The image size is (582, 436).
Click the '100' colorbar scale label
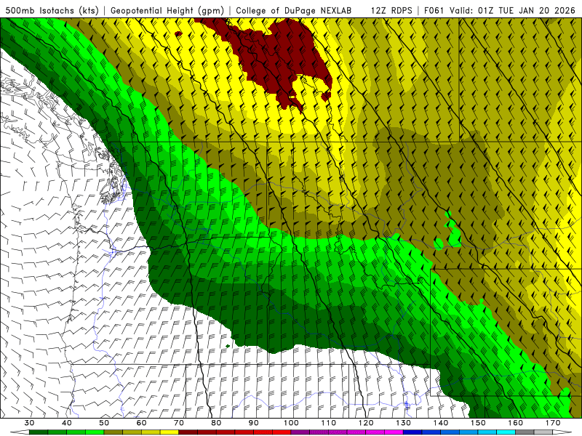tap(291, 423)
